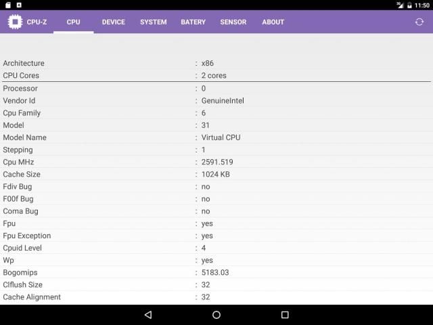
Task: Tap the CPU-Z chip logo icon
Action: [15, 22]
